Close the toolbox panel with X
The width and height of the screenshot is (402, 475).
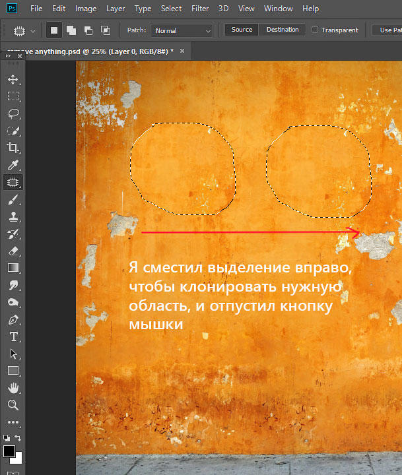click(x=20, y=56)
